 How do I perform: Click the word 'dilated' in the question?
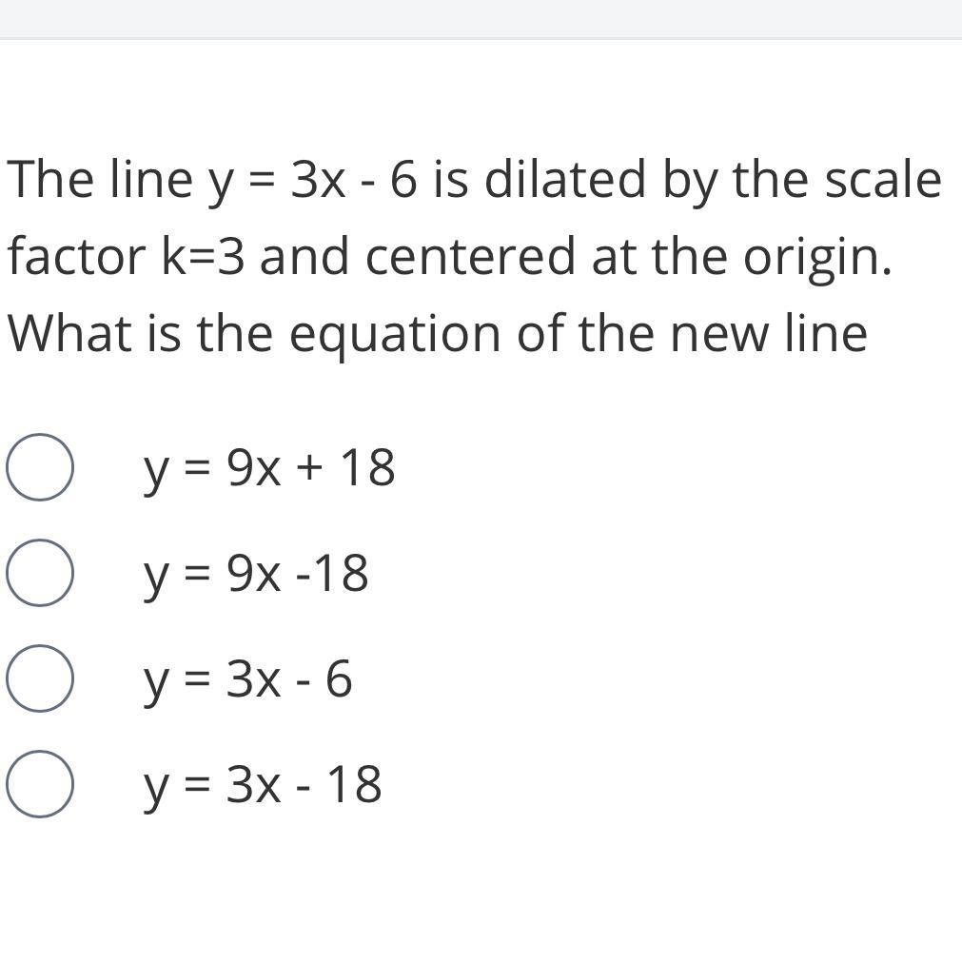click(565, 180)
